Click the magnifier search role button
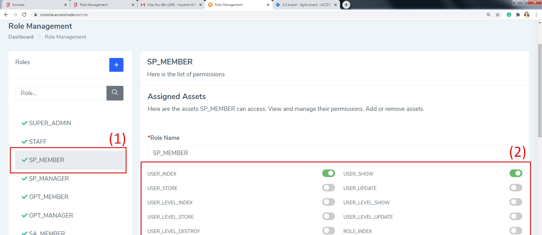The width and height of the screenshot is (542, 235). (115, 93)
